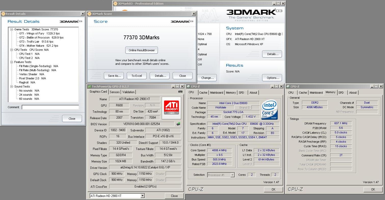
Task: Click Details... button in 3DMark Score window
Action: tap(160, 76)
